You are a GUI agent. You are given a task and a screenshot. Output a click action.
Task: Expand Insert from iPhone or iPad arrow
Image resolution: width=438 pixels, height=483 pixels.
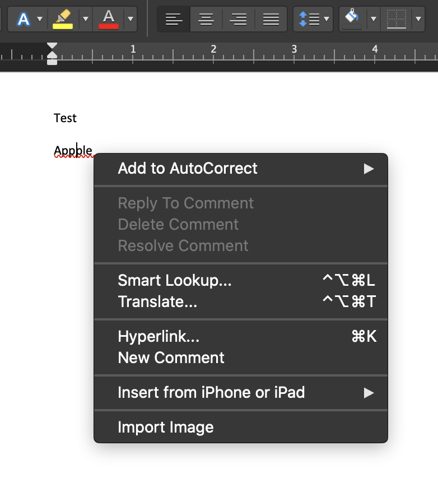(x=369, y=393)
